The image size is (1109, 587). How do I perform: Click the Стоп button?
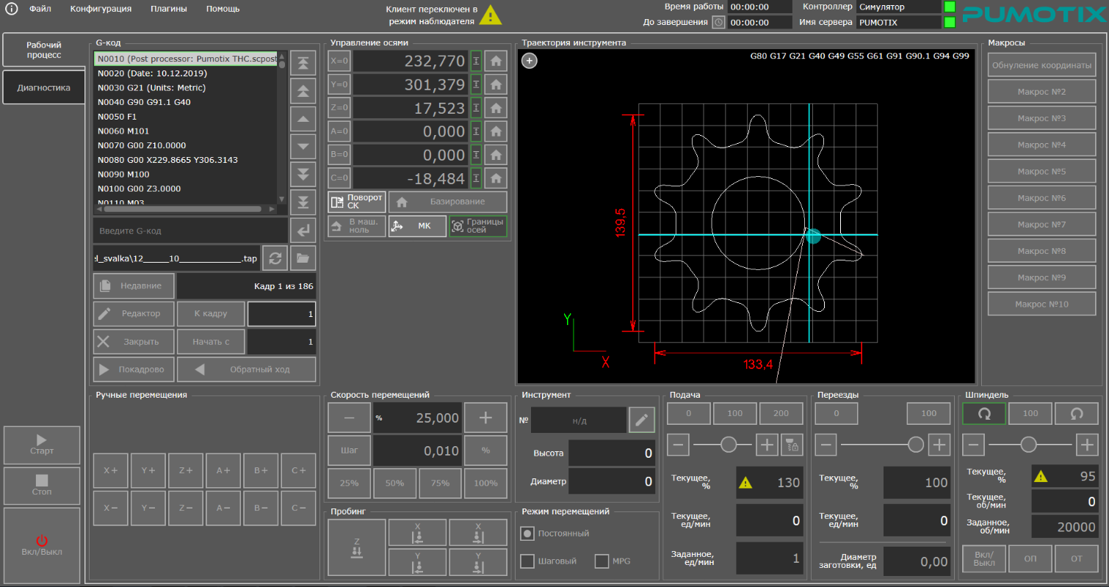point(42,485)
